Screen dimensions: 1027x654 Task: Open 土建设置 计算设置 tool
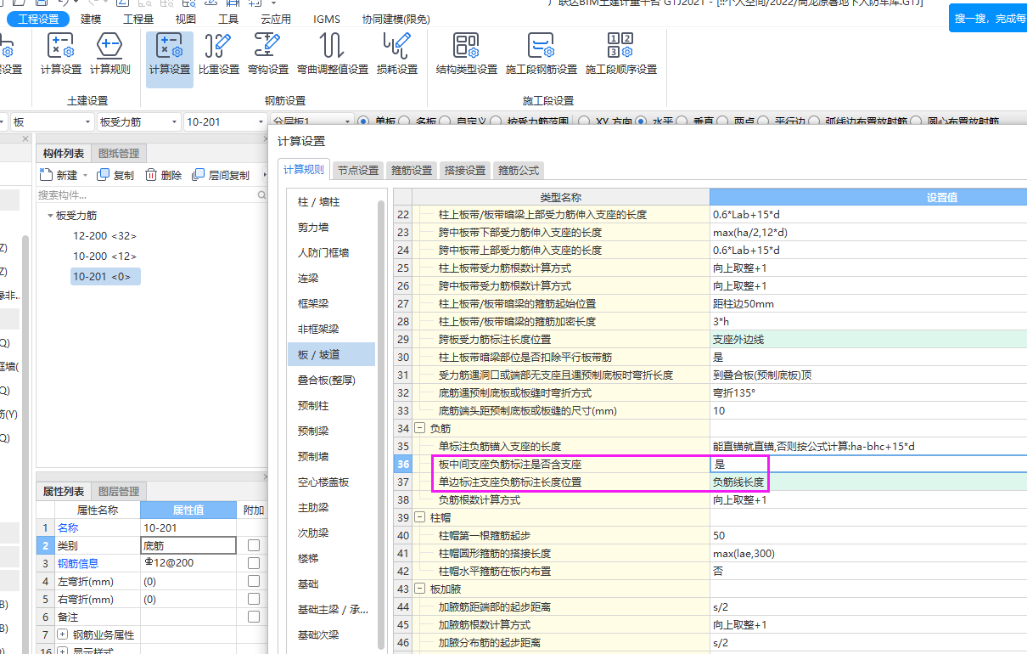coord(61,55)
